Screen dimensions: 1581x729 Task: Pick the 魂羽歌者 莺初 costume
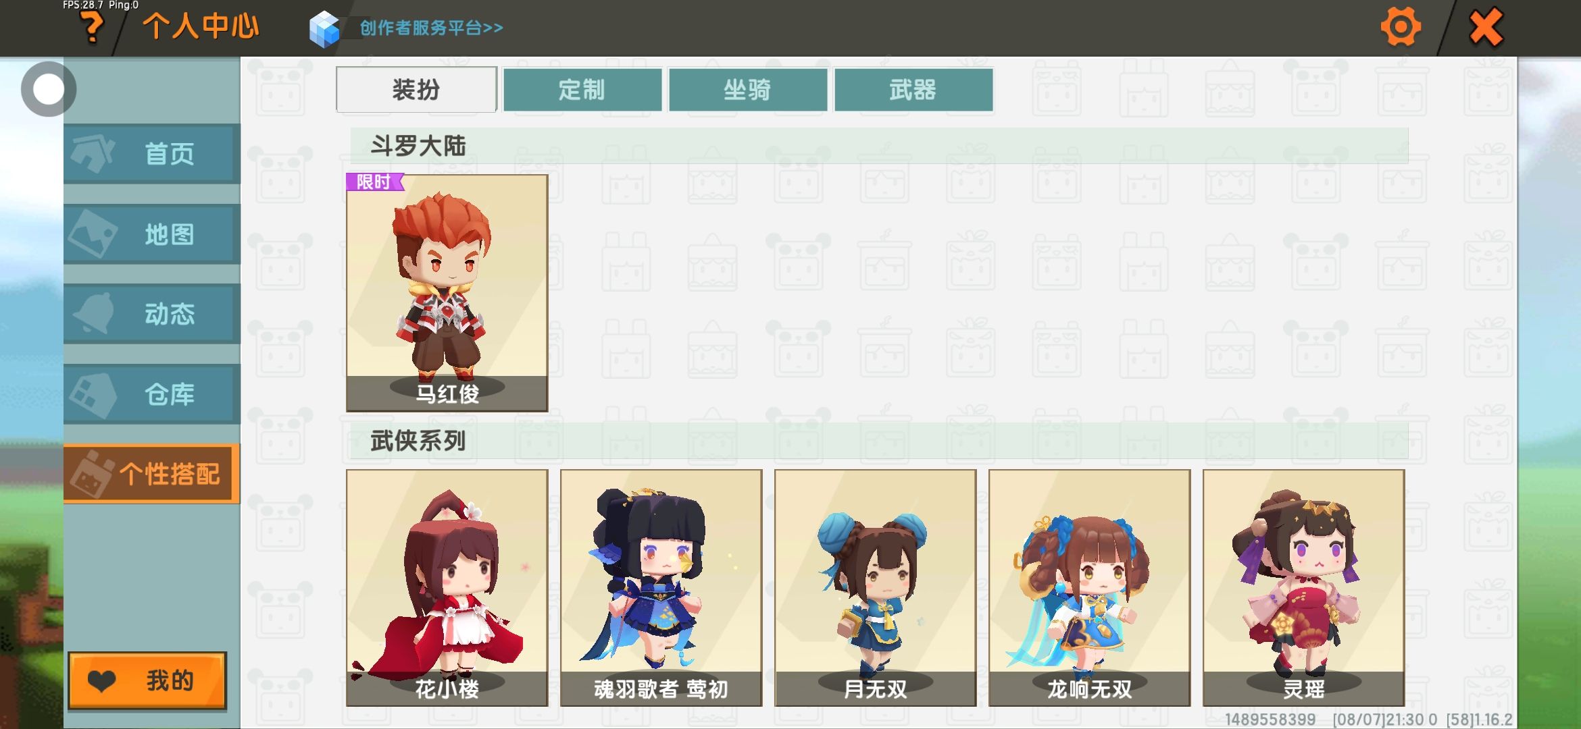pyautogui.click(x=661, y=588)
